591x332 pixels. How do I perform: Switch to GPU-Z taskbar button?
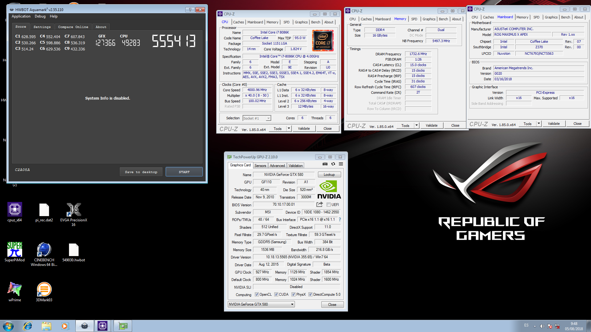click(x=123, y=326)
